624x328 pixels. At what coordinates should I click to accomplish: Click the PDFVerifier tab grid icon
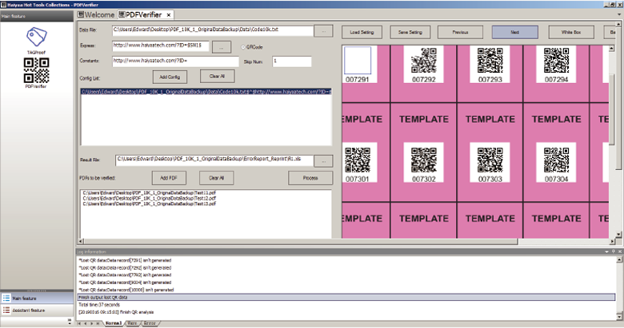122,14
